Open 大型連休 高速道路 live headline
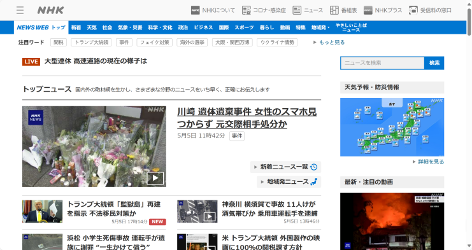 pyautogui.click(x=96, y=61)
